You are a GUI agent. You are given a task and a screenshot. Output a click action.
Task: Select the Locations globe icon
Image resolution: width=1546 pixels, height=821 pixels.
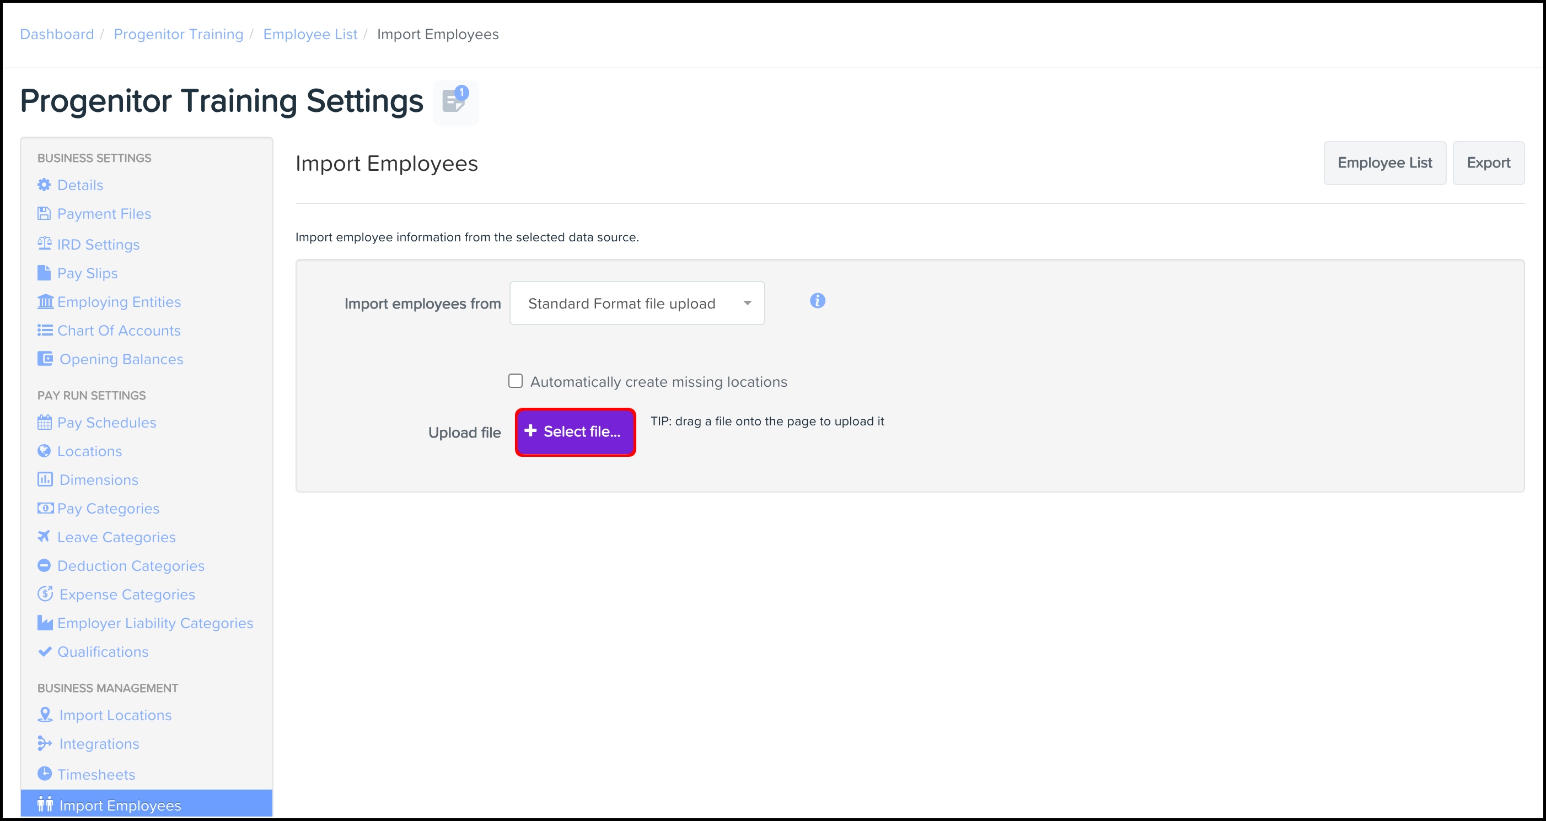point(44,450)
